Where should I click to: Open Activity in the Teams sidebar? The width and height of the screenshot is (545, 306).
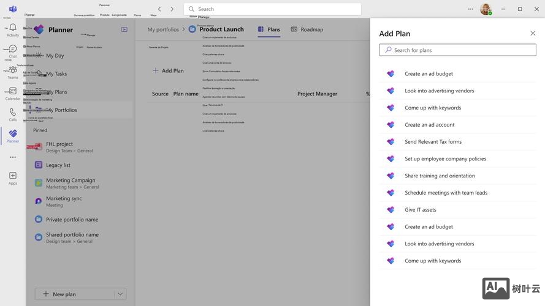click(12, 30)
